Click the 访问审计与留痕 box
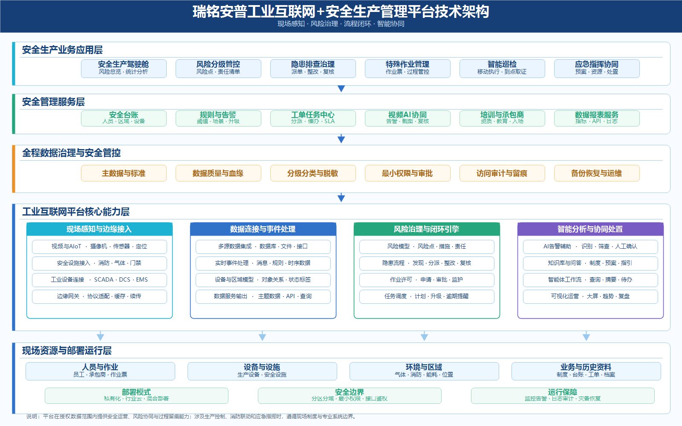The height and width of the screenshot is (426, 682). click(x=502, y=173)
